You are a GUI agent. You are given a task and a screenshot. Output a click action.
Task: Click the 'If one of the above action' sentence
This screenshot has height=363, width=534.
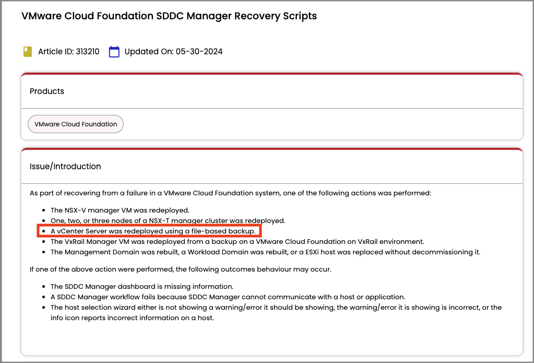[181, 270]
